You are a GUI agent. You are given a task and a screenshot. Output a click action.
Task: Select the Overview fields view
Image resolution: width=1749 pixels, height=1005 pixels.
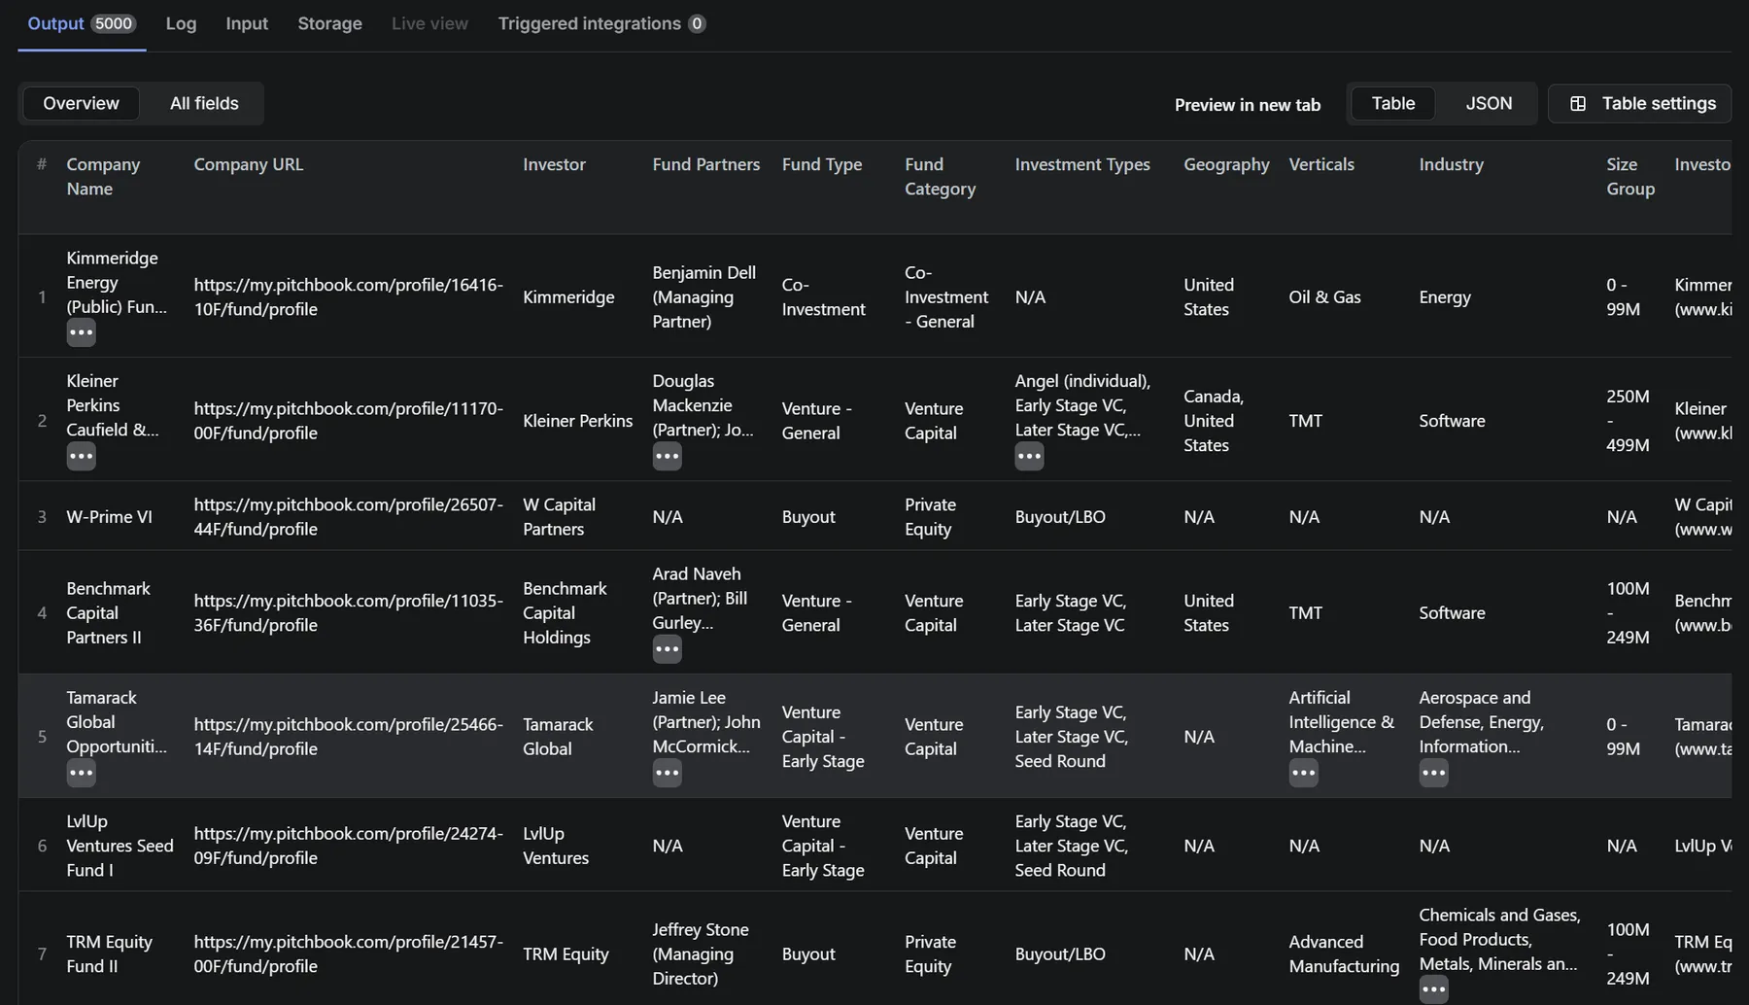(x=81, y=103)
